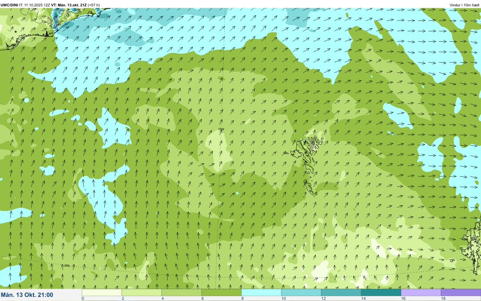Click the 8–10 light cyan legend swatch
Image resolution: width=481 pixels, height=301 pixels.
pyautogui.click(x=261, y=292)
